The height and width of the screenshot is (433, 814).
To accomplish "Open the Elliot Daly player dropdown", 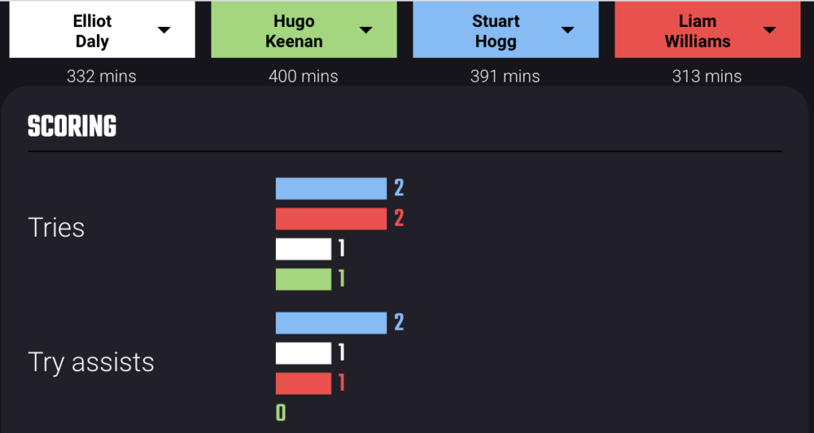I will coord(103,29).
